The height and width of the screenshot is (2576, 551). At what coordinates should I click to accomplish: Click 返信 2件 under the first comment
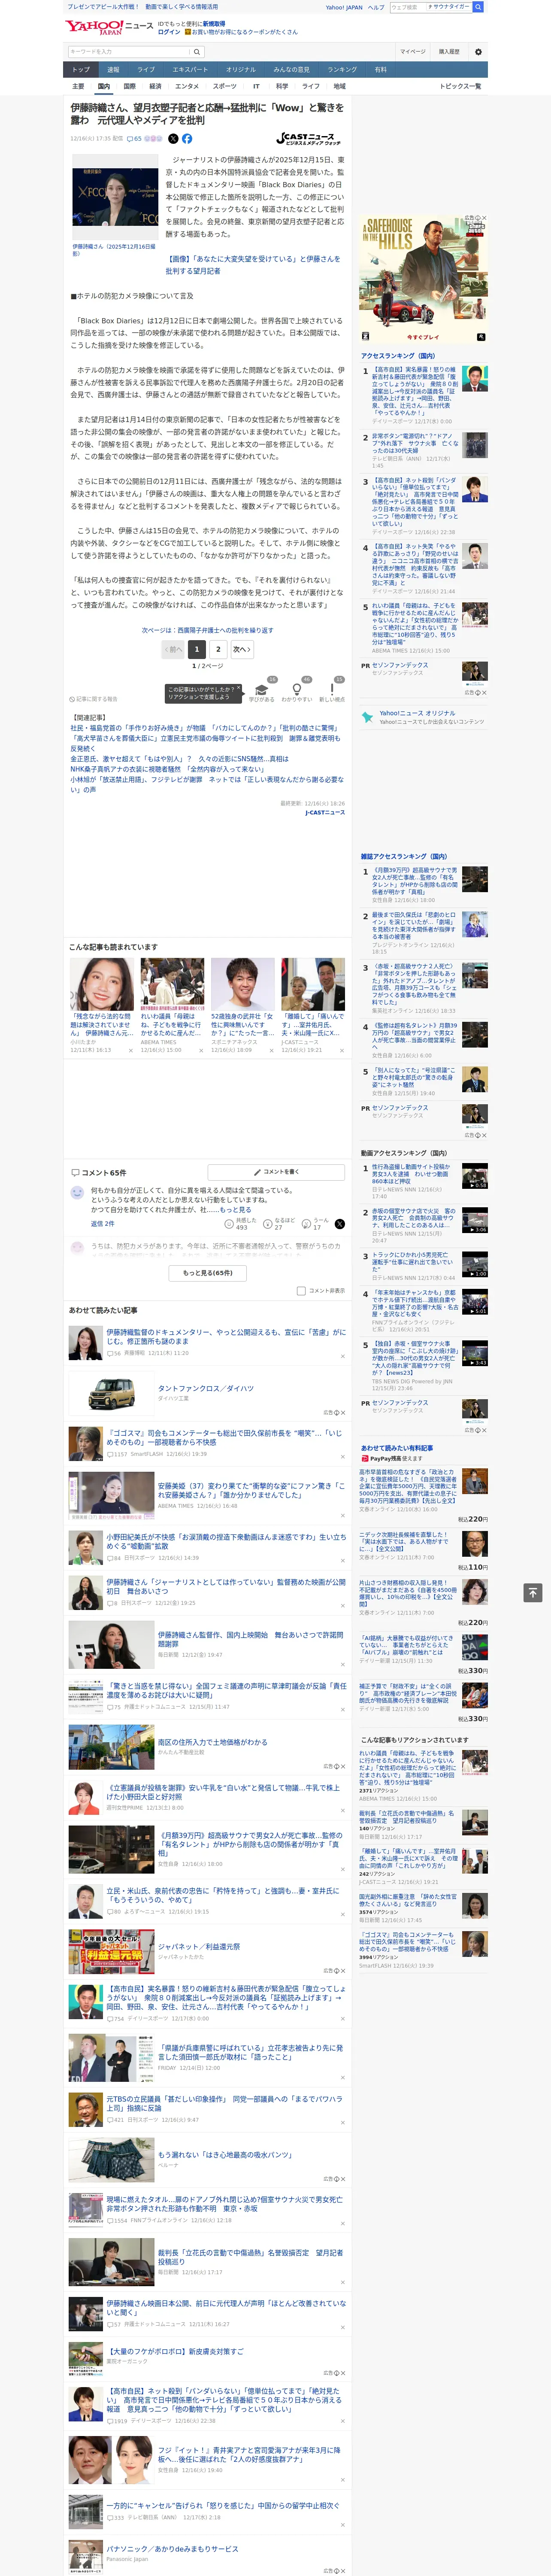click(102, 1224)
